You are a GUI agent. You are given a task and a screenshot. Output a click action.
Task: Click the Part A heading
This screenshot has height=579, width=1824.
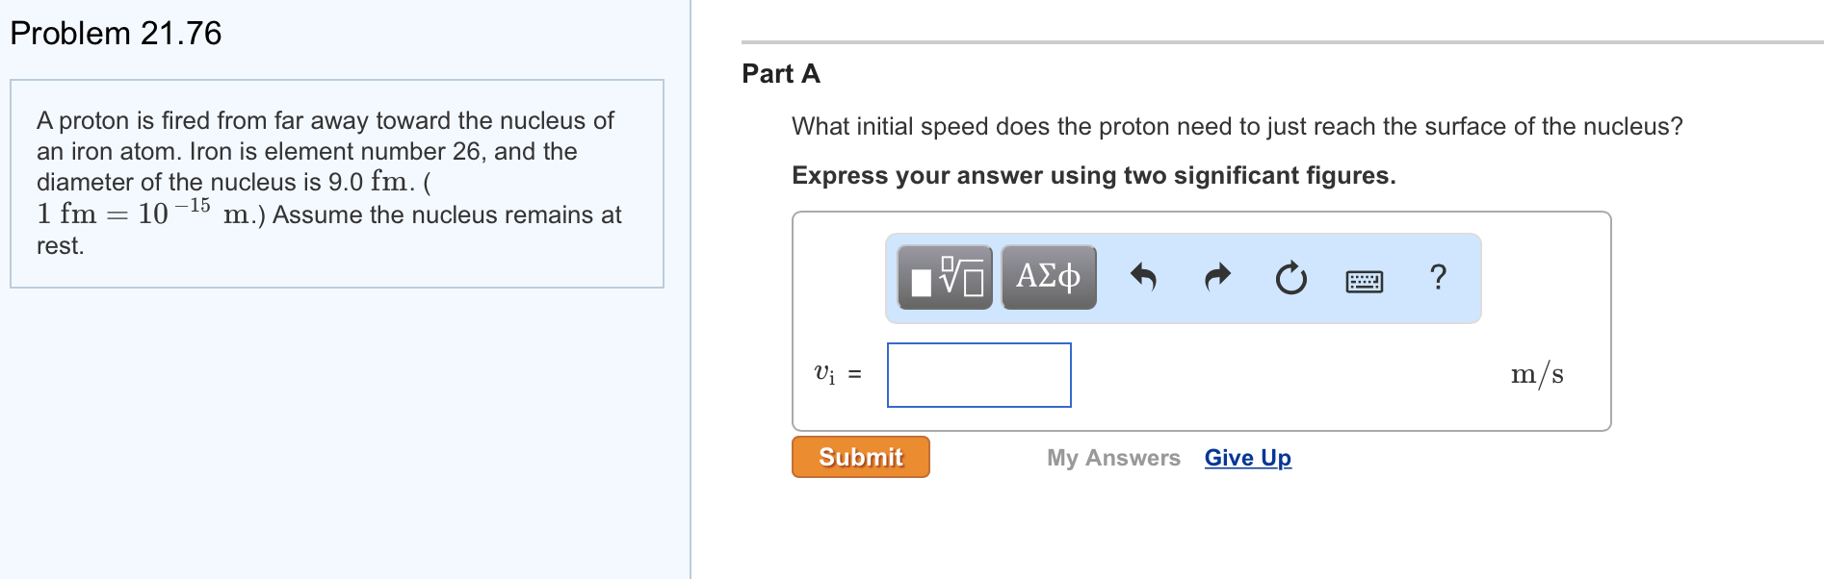781,74
